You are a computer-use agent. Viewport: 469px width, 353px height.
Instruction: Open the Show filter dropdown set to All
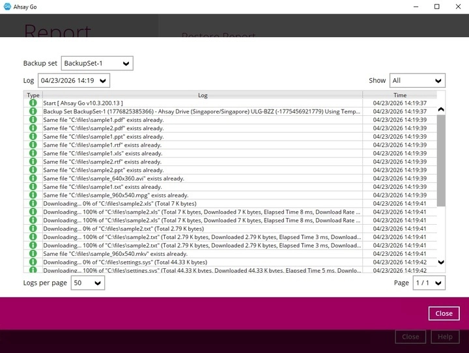418,81
